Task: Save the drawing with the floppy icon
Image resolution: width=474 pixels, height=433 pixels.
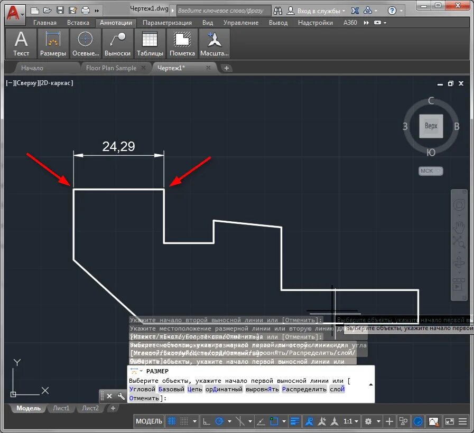Action: (x=60, y=11)
